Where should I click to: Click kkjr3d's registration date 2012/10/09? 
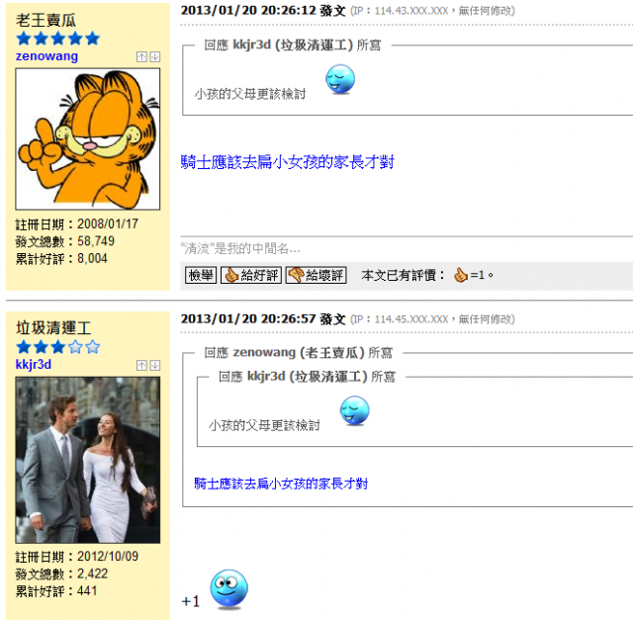coord(108,557)
